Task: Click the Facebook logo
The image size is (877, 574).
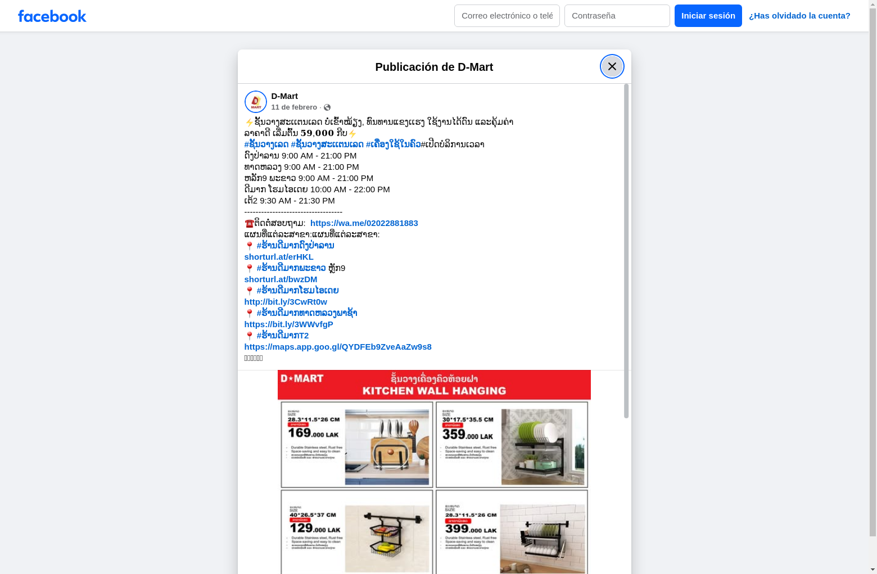Action: pyautogui.click(x=52, y=16)
